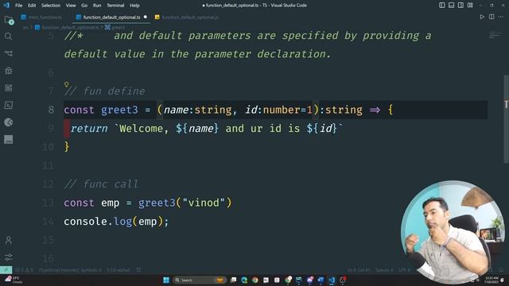Open the Edit menu

[x=32, y=6]
